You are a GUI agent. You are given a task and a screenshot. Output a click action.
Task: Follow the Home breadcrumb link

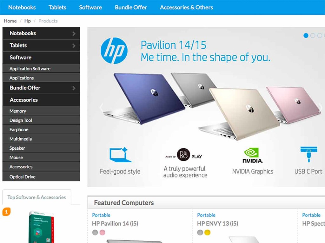[10, 21]
